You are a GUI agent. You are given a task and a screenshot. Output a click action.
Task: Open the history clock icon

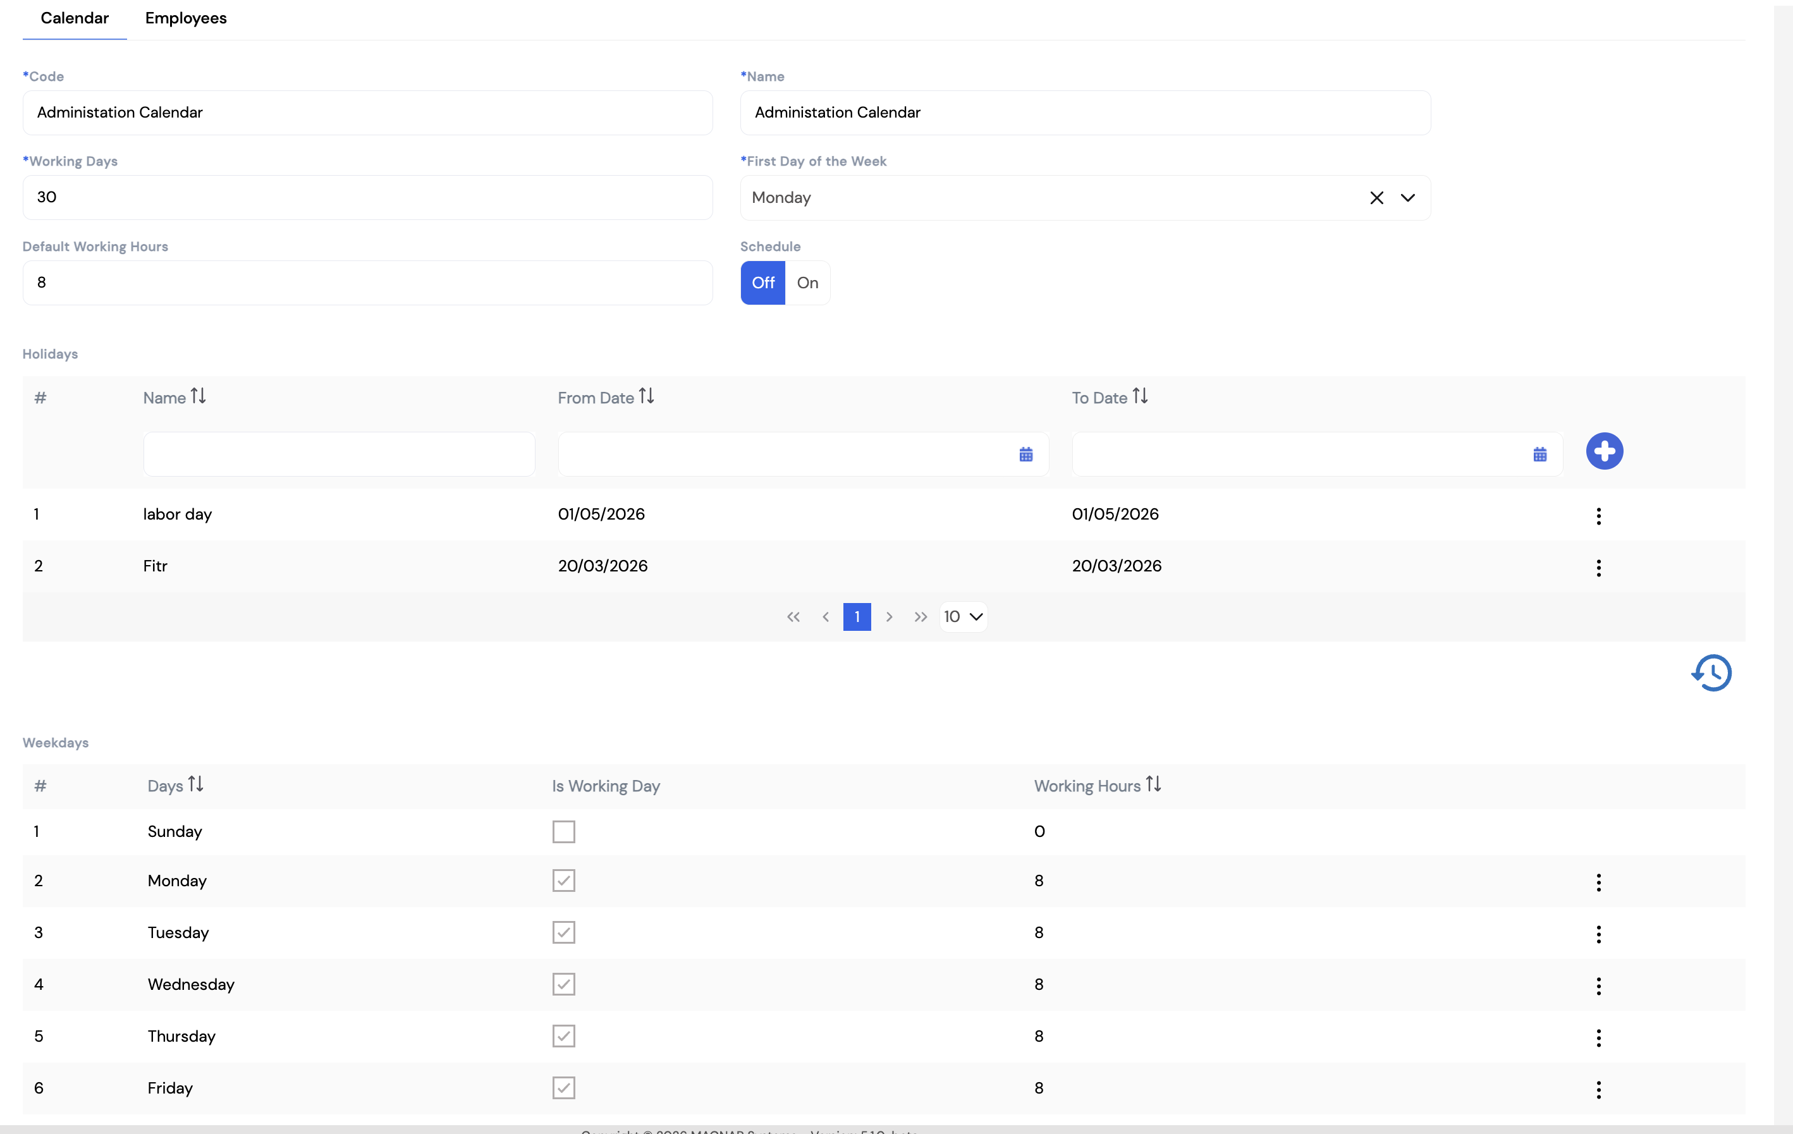pos(1711,673)
